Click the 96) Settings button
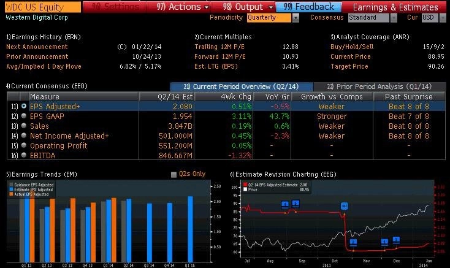 (115, 7)
